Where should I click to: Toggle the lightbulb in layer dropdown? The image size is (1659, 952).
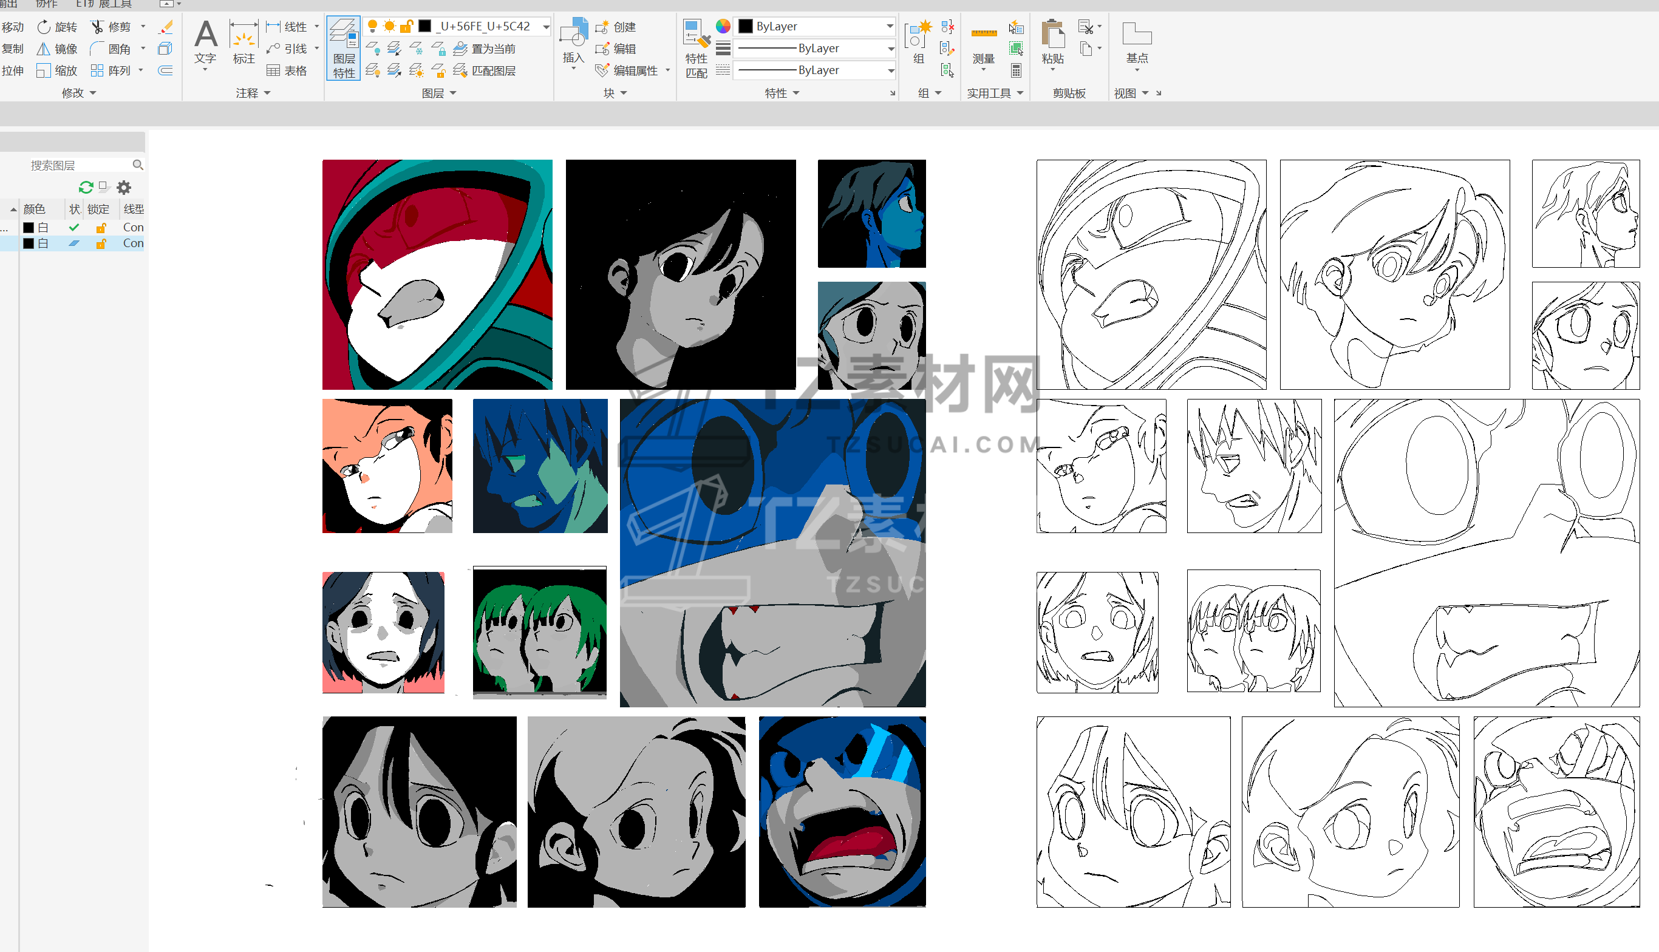372,26
